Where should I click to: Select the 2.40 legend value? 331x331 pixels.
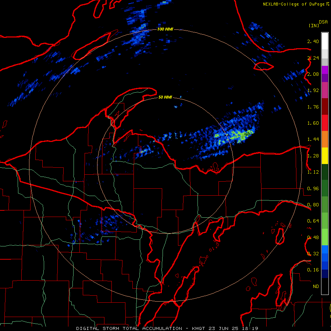pyautogui.click(x=313, y=41)
